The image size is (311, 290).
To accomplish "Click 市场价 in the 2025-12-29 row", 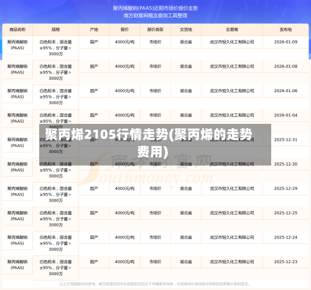I will 155,189.
